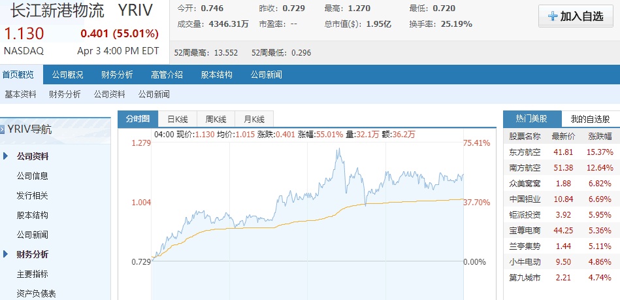Select the 股本结构 nav bar tab
This screenshot has width=620, height=300.
coord(217,75)
